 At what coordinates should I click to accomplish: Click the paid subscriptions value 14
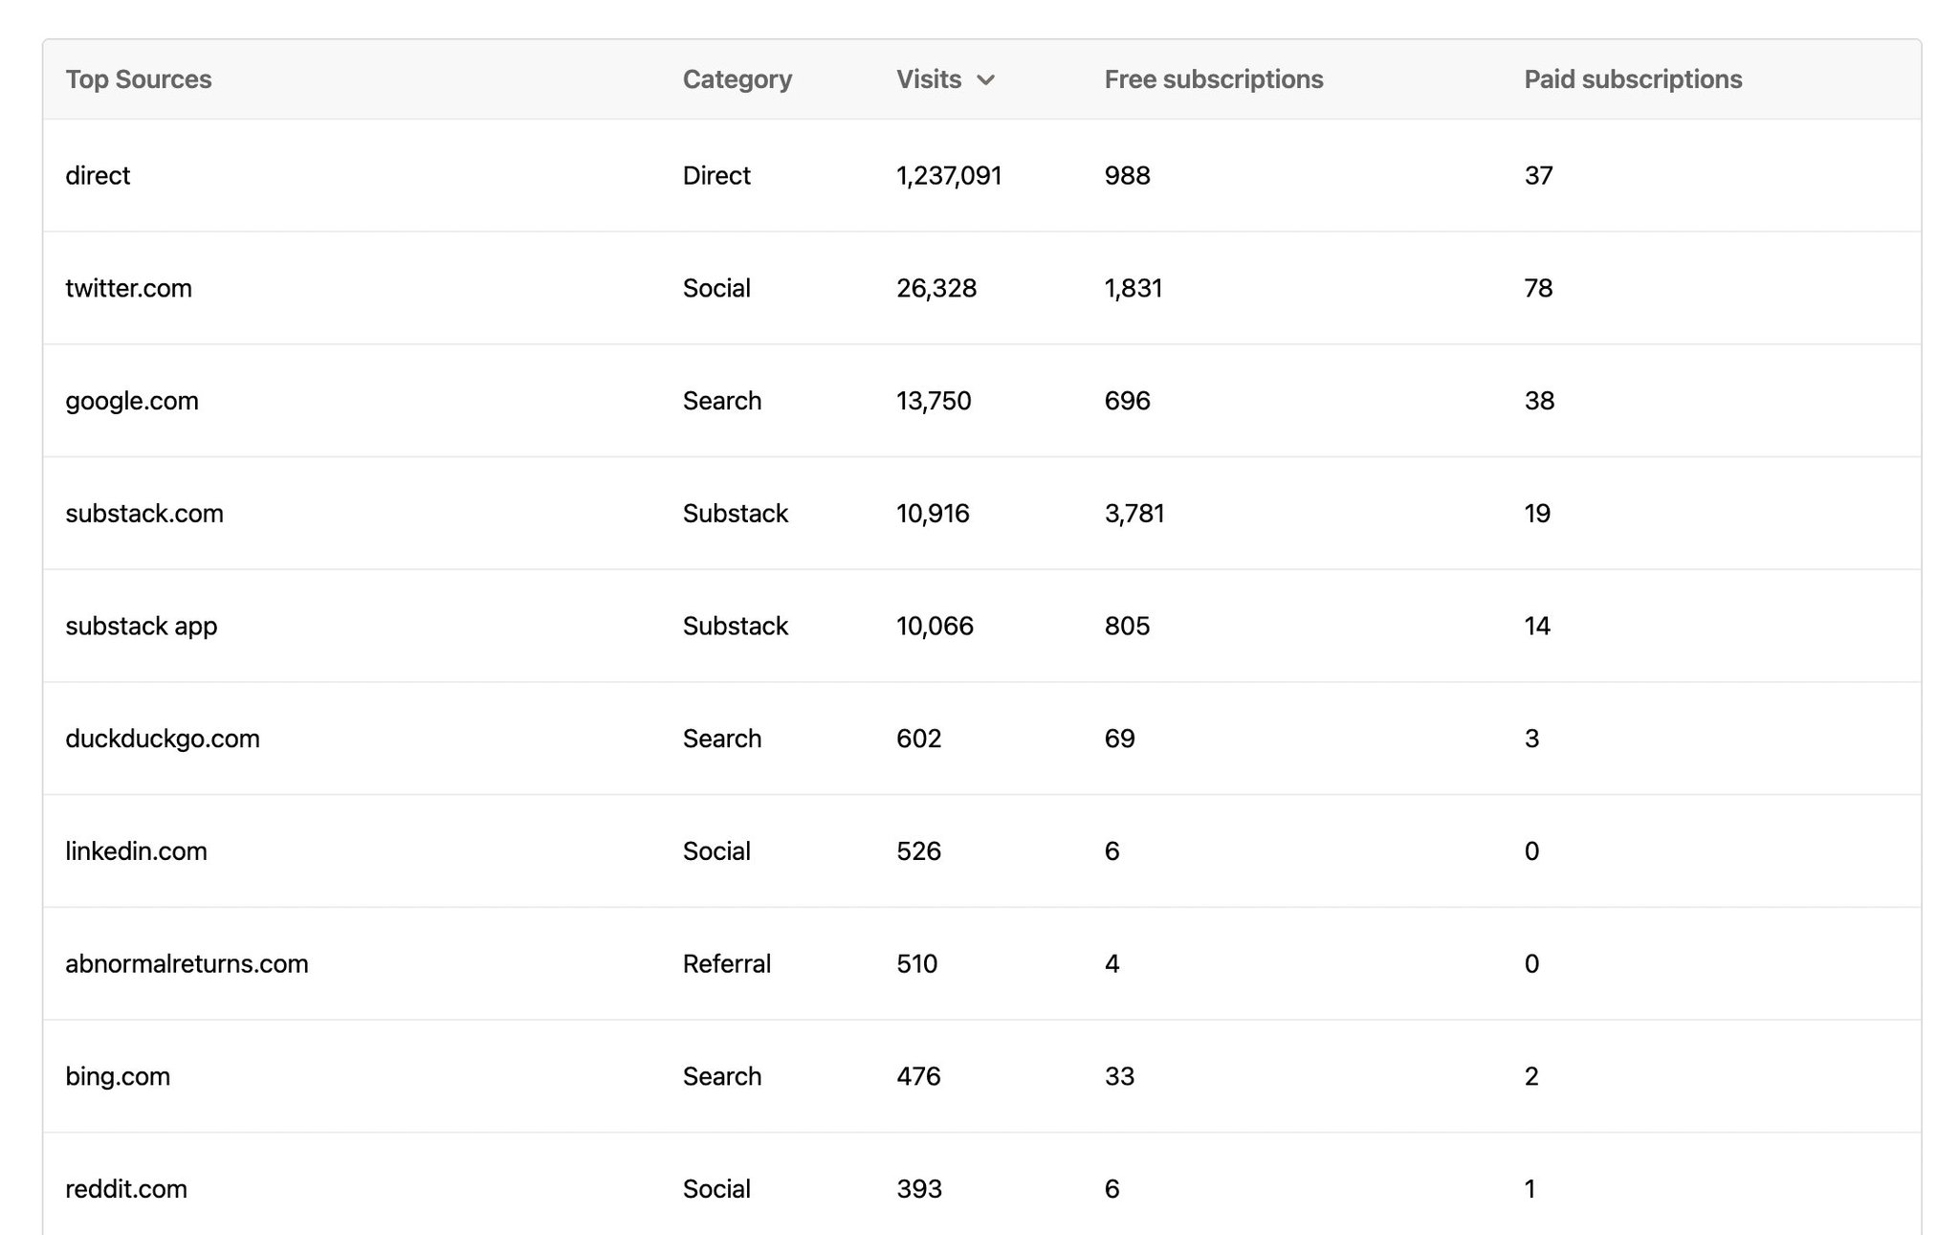1538,627
